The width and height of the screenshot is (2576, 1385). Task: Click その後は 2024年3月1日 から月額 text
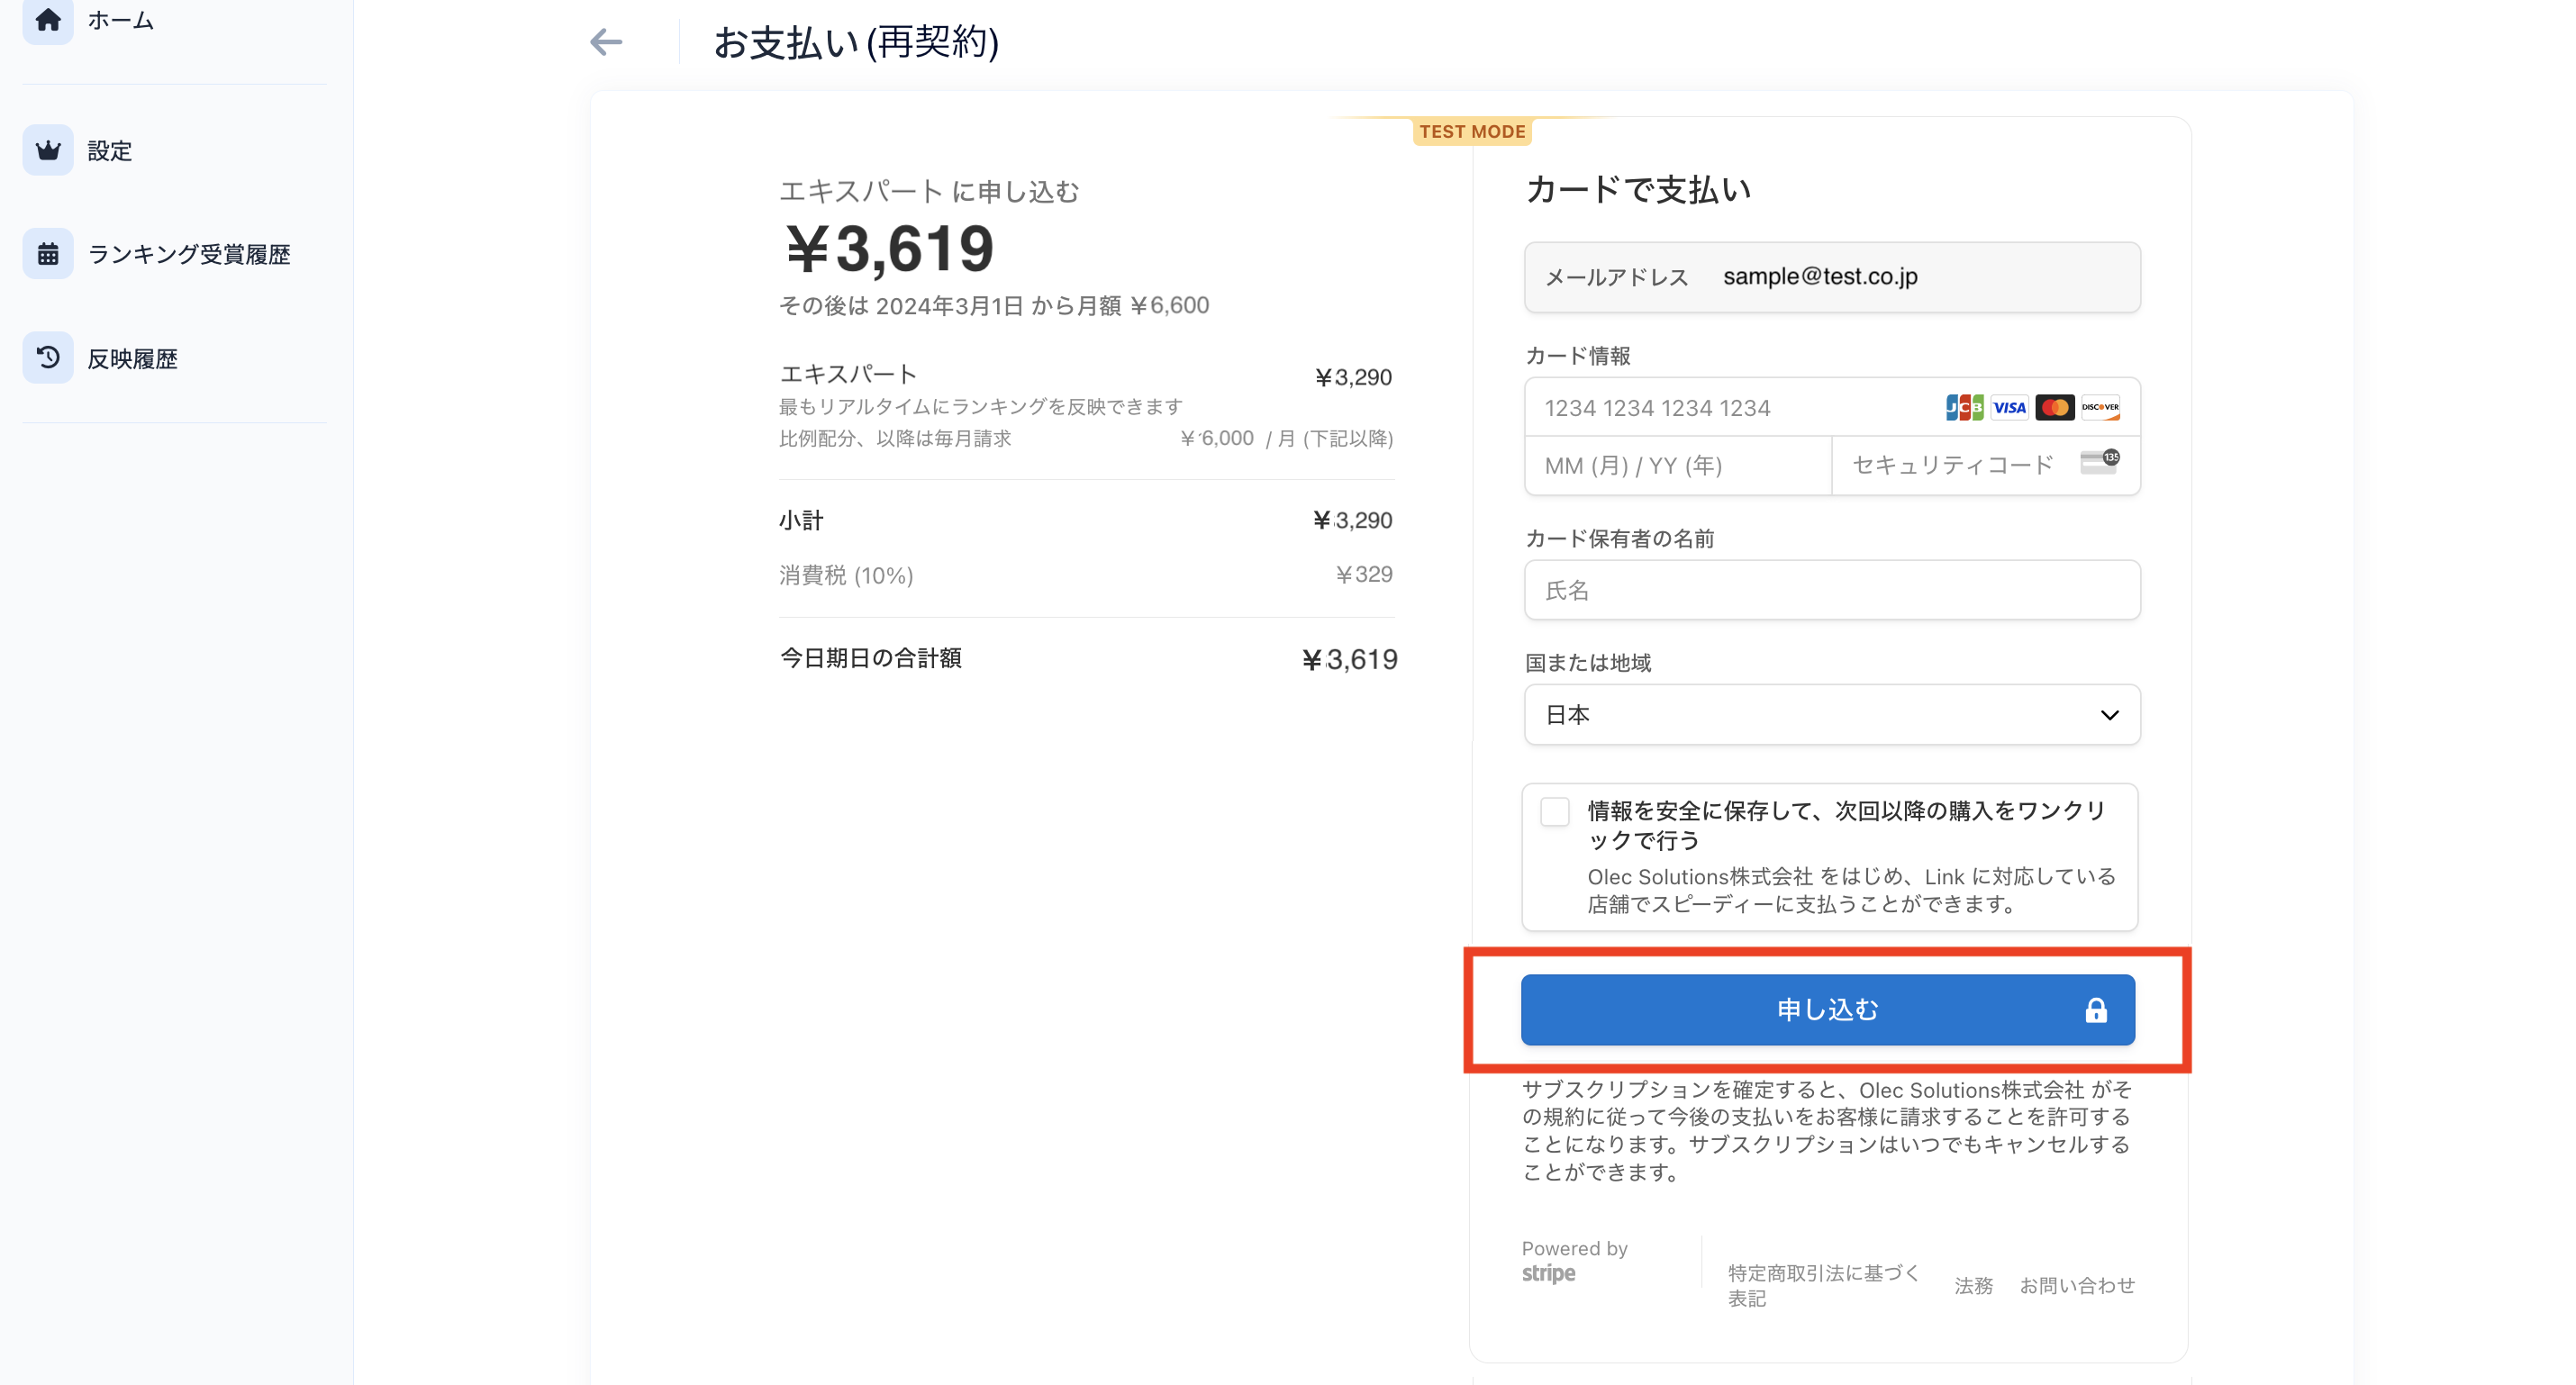994,305
